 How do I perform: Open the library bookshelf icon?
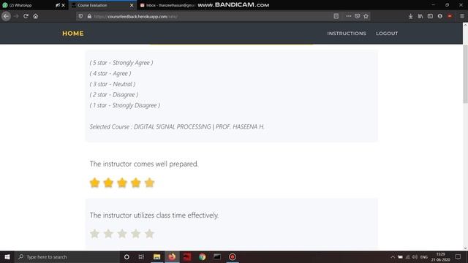pos(420,16)
